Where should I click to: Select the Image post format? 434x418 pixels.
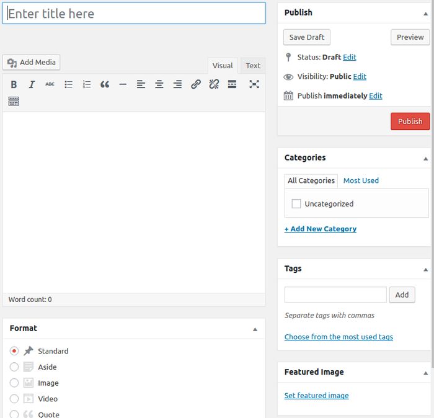click(14, 383)
